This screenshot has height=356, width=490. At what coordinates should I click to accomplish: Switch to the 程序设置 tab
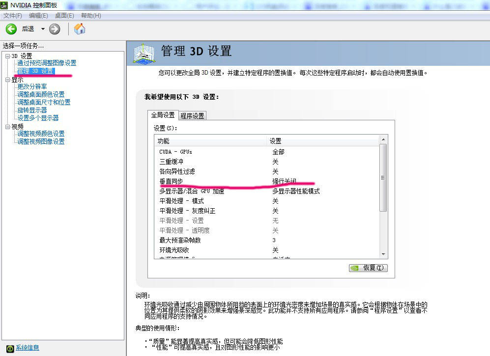(192, 116)
